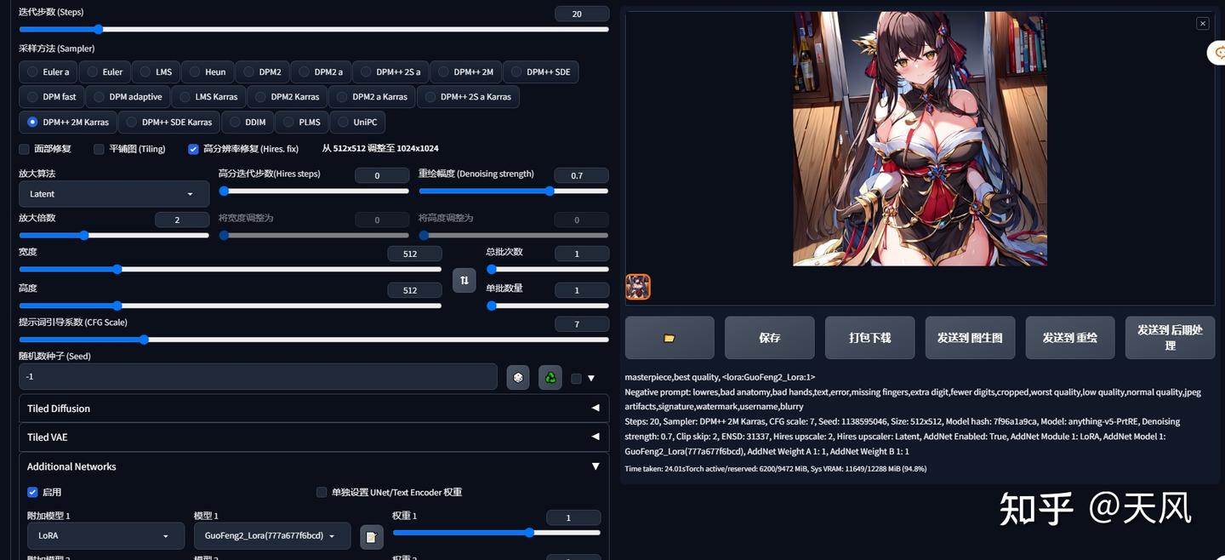This screenshot has width=1225, height=560.
Task: Select the LMS Karras sampler
Action: coord(208,97)
